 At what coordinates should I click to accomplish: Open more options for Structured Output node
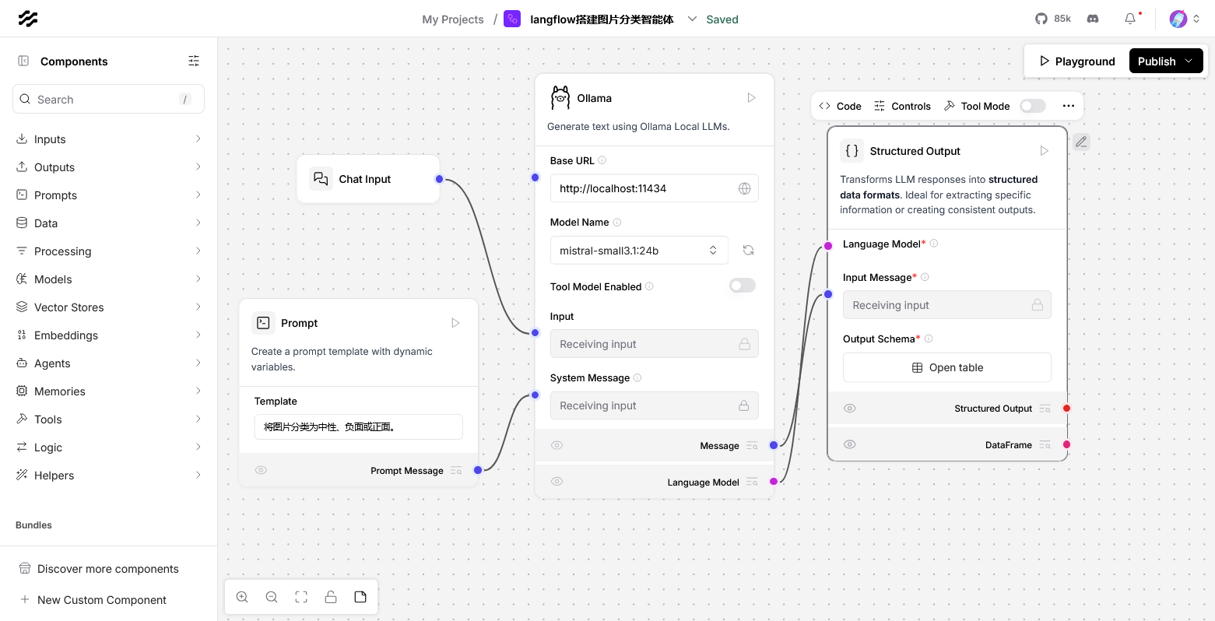click(1068, 106)
